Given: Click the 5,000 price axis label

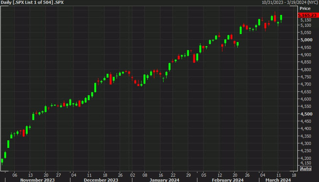Looking at the screenshot, I should [x=306, y=40].
